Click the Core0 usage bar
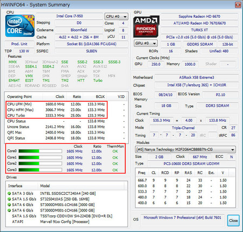The image size is (243, 232). coord(40,151)
